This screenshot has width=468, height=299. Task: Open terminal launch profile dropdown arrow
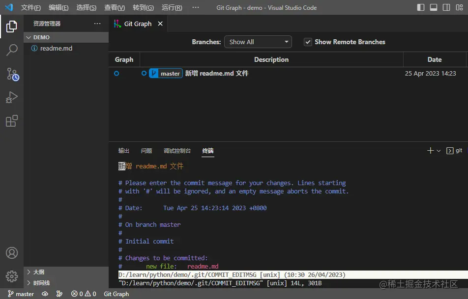[439, 151]
